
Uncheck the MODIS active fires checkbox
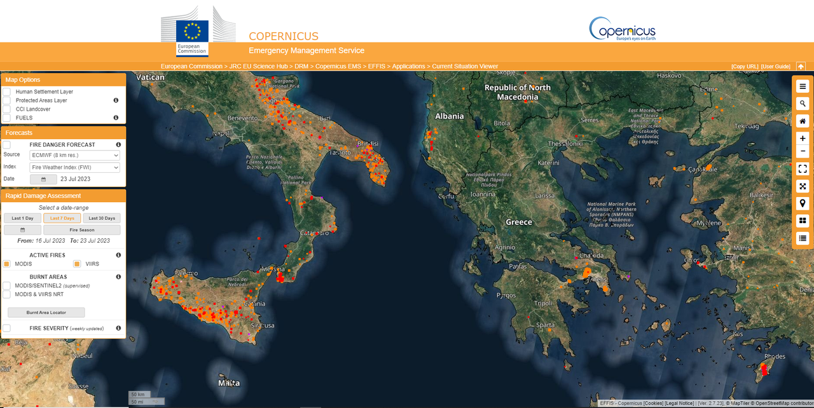[6, 264]
